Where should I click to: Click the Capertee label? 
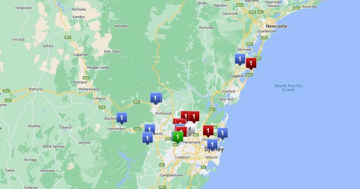click(x=80, y=55)
